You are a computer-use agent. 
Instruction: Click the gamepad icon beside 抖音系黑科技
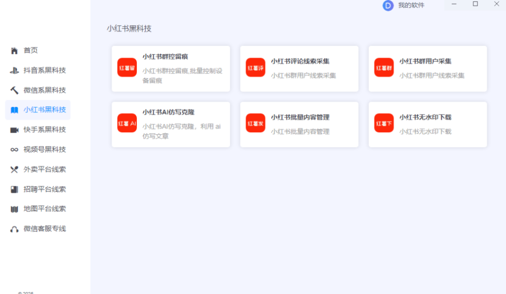(x=14, y=70)
